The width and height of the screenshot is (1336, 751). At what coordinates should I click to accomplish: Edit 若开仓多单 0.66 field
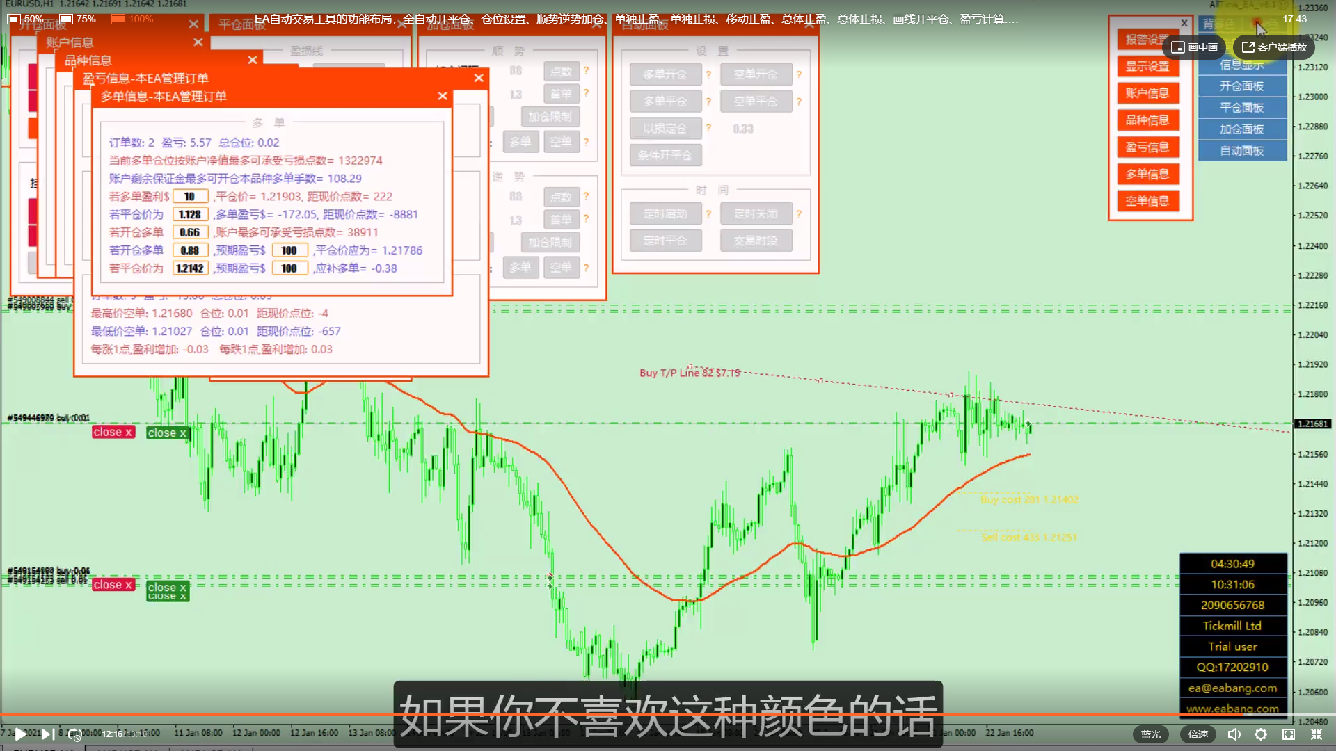tap(190, 233)
